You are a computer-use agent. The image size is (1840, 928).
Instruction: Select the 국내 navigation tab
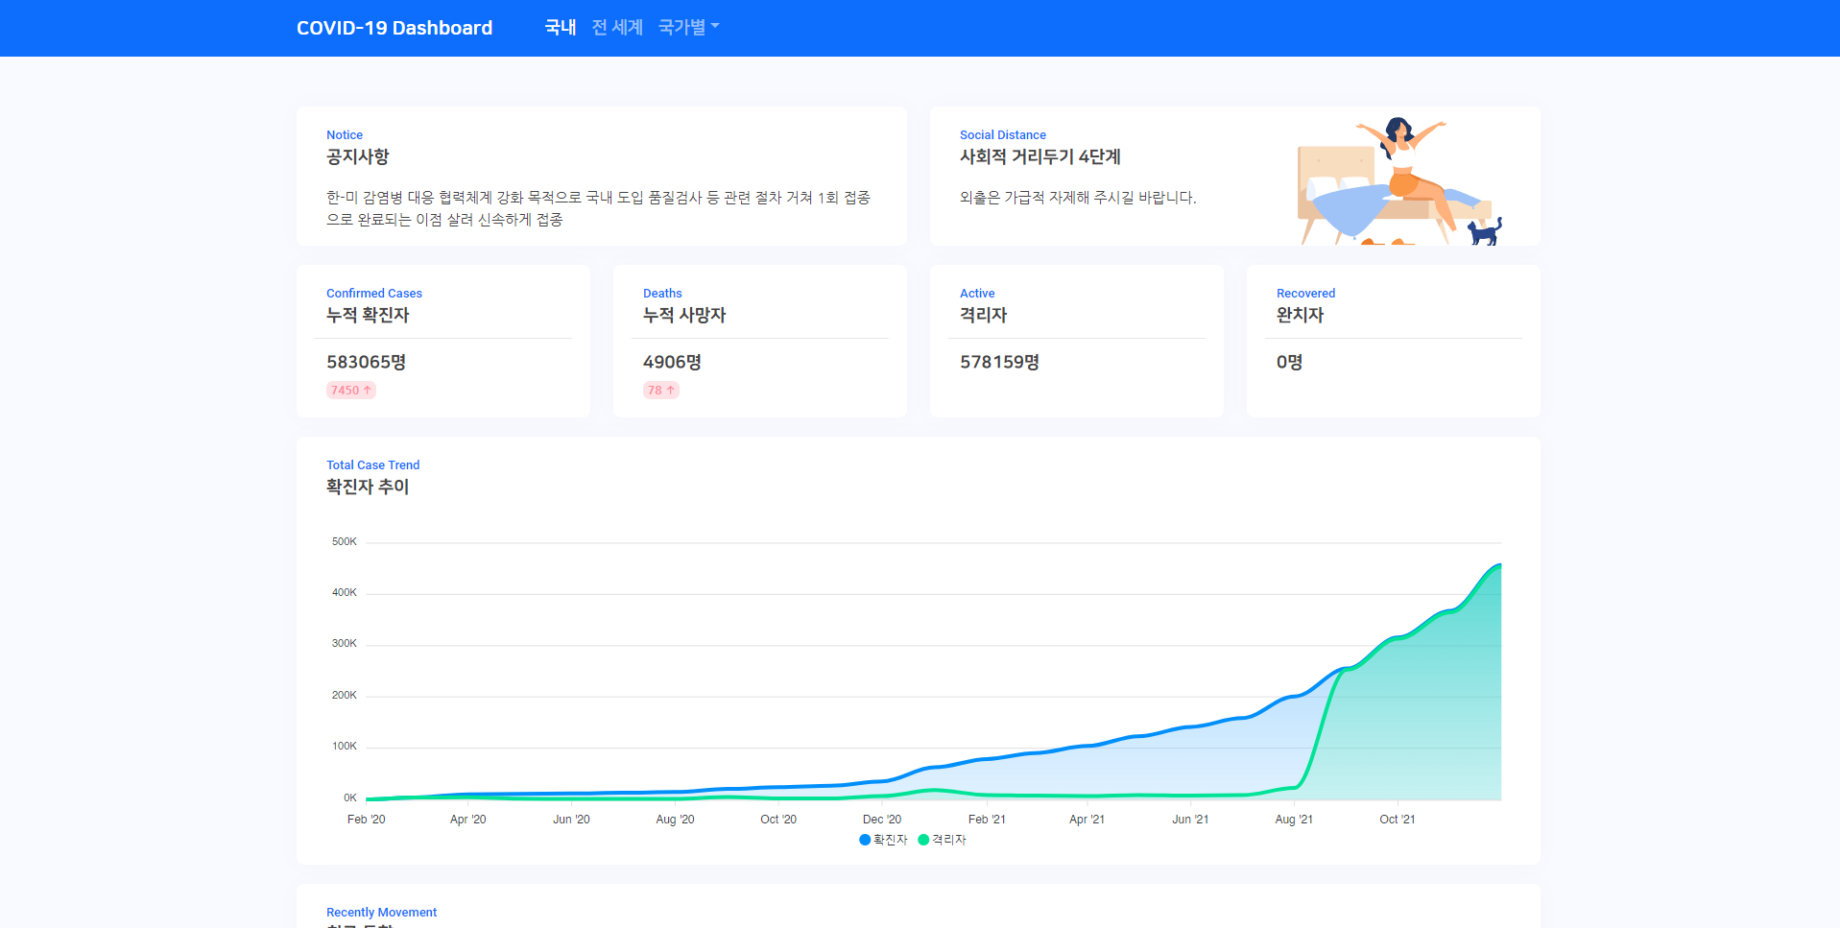click(x=560, y=27)
